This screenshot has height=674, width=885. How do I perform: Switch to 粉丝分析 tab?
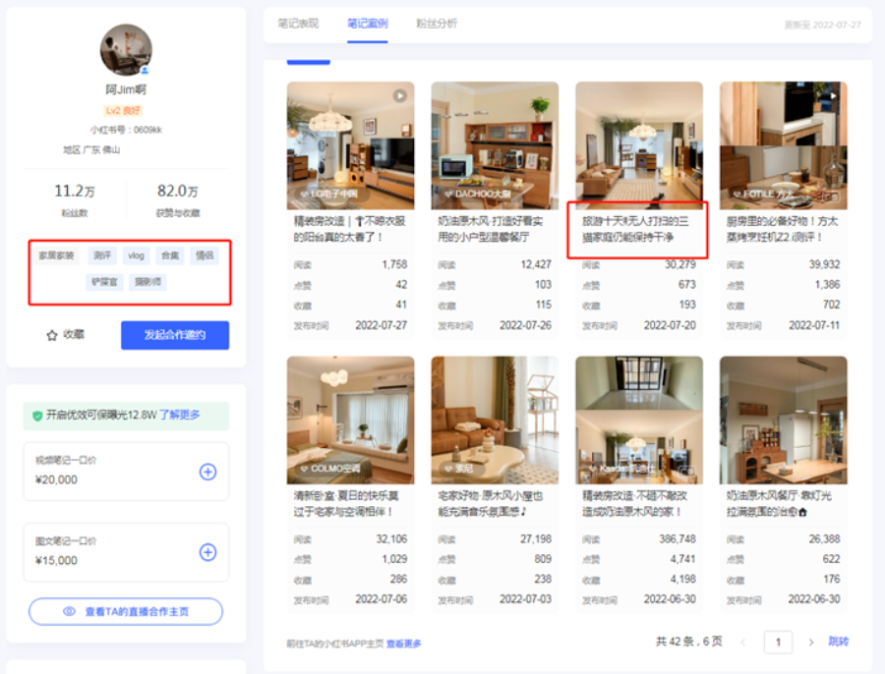pos(437,24)
